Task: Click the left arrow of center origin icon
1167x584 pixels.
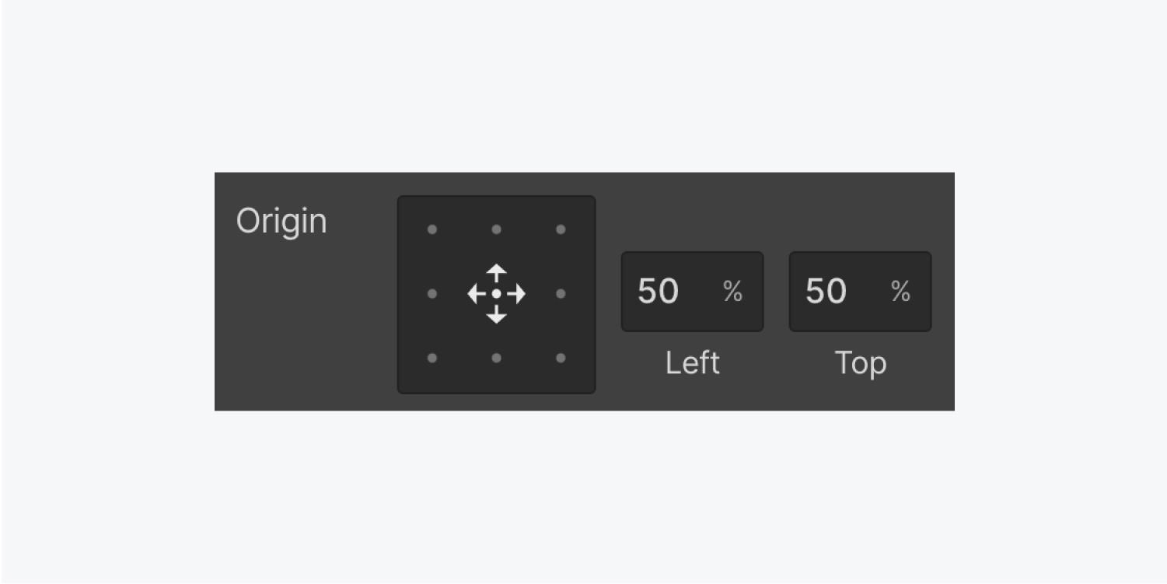Action: click(x=473, y=294)
